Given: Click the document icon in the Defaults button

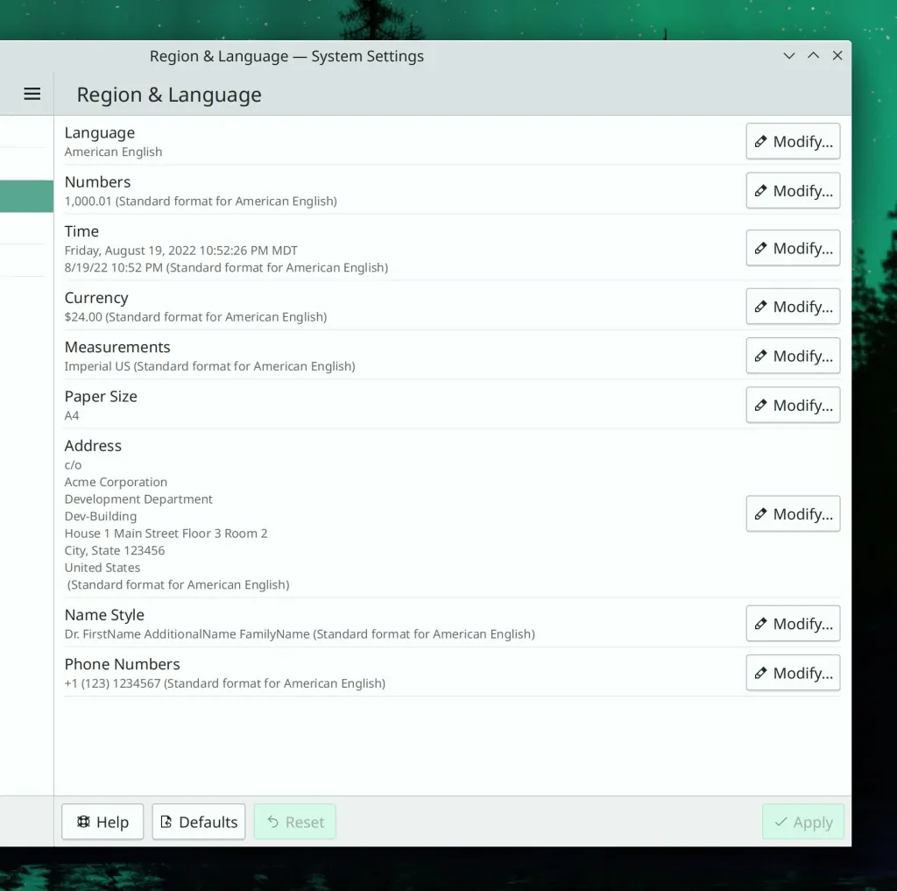Looking at the screenshot, I should [166, 822].
